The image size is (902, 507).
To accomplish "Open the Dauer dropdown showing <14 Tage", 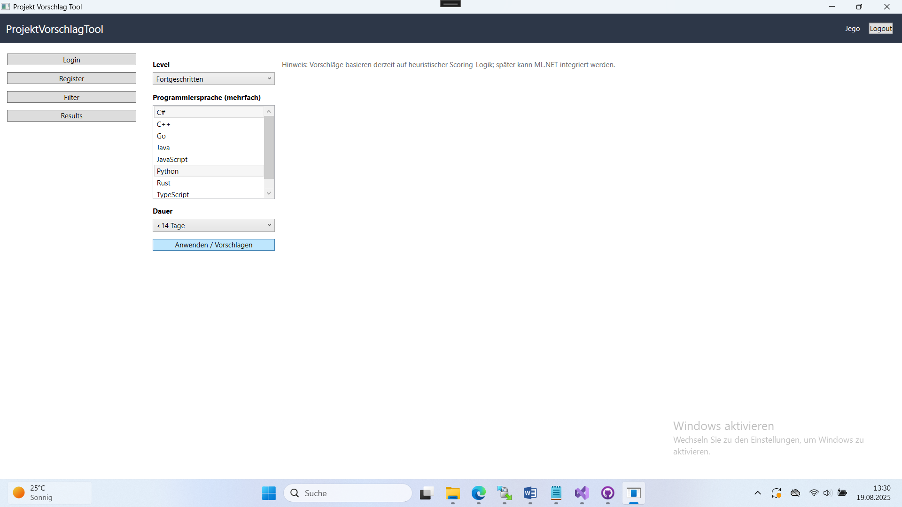I will point(213,225).
